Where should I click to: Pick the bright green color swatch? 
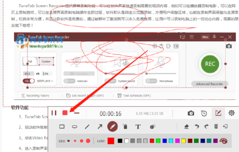pos(158,141)
